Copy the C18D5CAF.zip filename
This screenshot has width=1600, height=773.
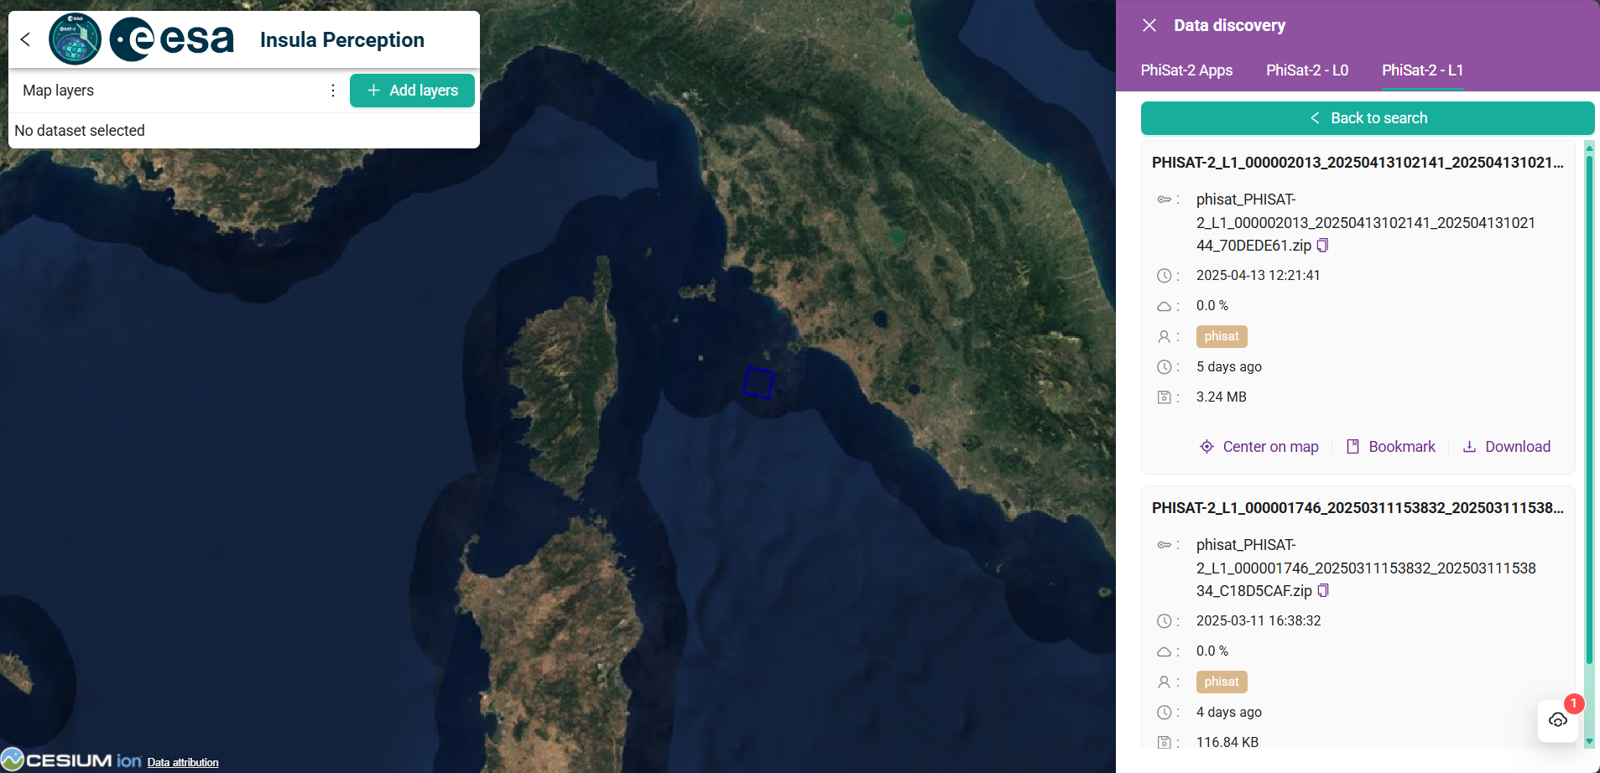[1323, 591]
